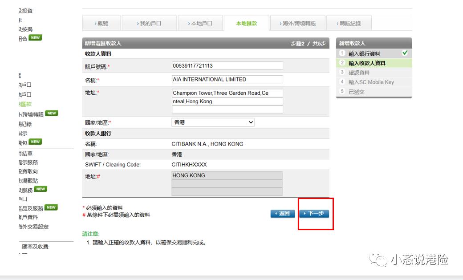Open 品及服務 sidebar link
463x280 pixels.
[31, 208]
